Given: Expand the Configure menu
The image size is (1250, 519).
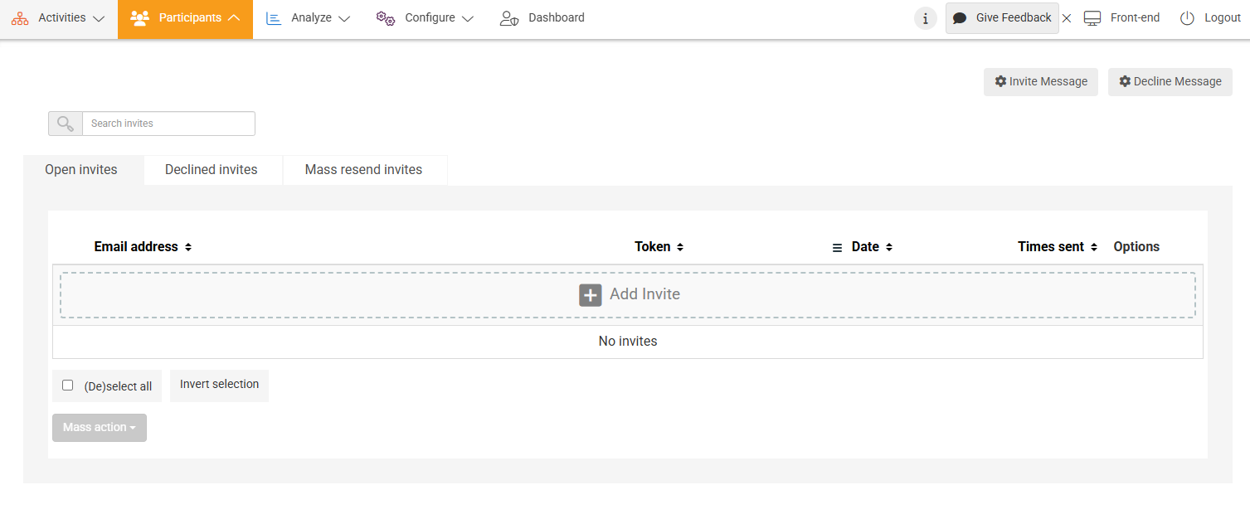Looking at the screenshot, I should [425, 18].
